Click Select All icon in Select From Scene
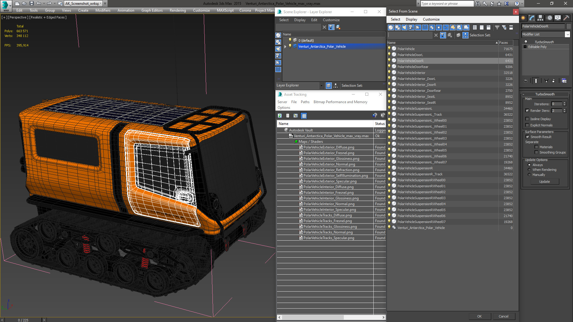573x322 pixels. [x=475, y=27]
